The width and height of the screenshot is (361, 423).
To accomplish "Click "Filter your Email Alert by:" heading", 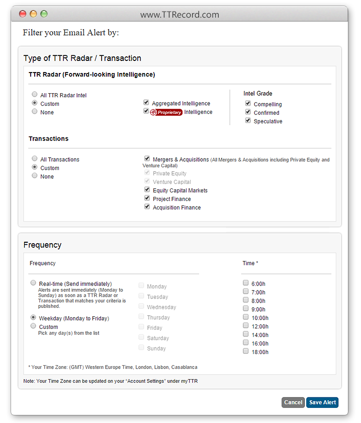I will (x=71, y=33).
